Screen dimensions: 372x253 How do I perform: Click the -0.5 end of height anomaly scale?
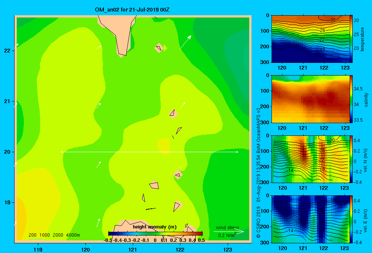pos(108,240)
